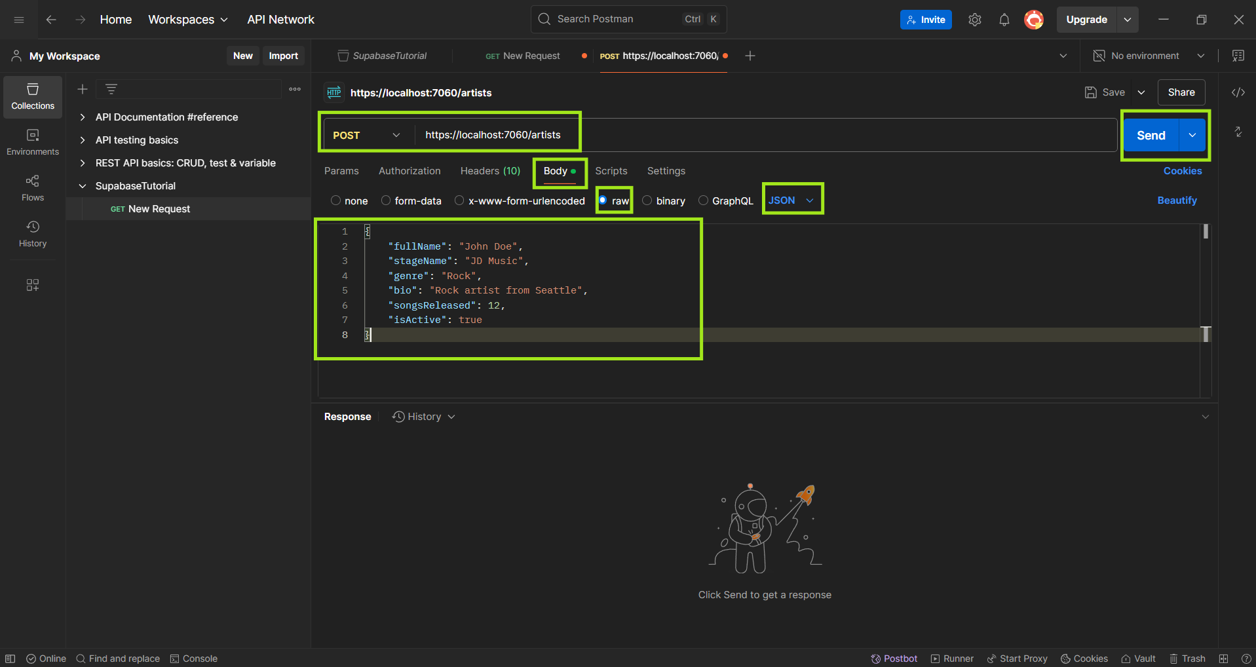Screen dimensions: 1256x667
Task: Select the GraphQL body type
Action: coord(703,200)
